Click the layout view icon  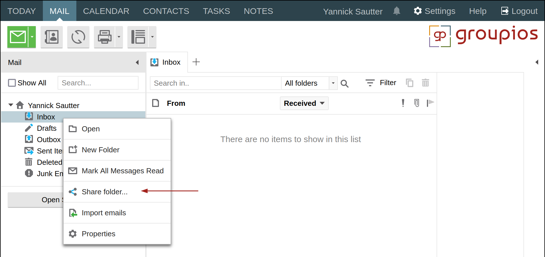138,37
